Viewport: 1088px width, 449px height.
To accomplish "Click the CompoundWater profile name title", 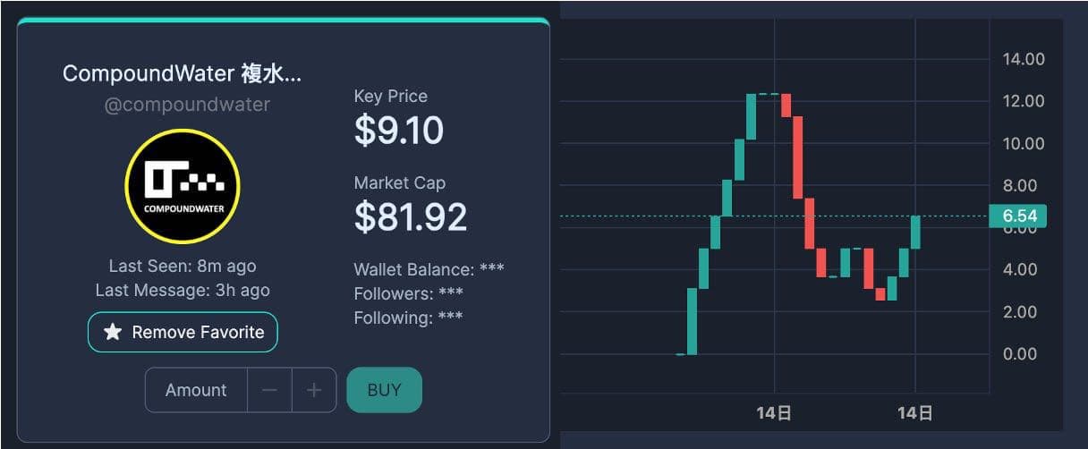I will point(183,74).
